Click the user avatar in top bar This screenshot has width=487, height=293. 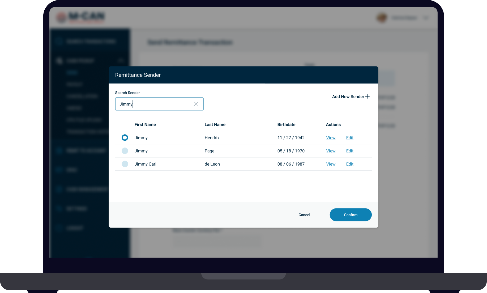(x=382, y=18)
